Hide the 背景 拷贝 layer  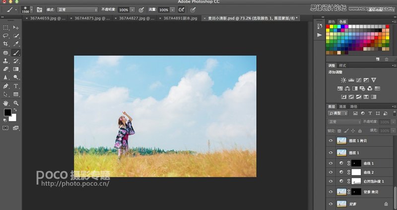coord(331,192)
